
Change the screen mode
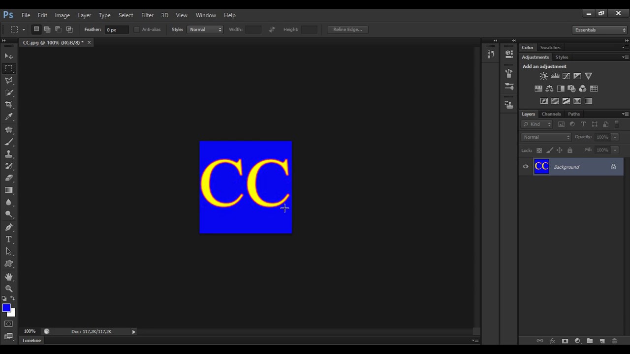tap(9, 337)
